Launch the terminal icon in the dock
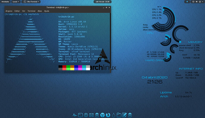This screenshot has width=205, height=118. [80, 115]
